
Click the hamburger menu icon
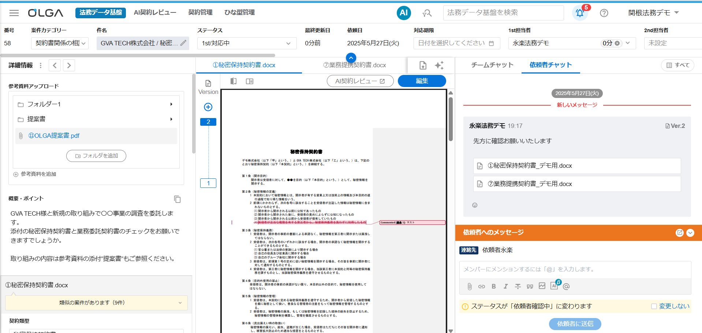coord(14,13)
